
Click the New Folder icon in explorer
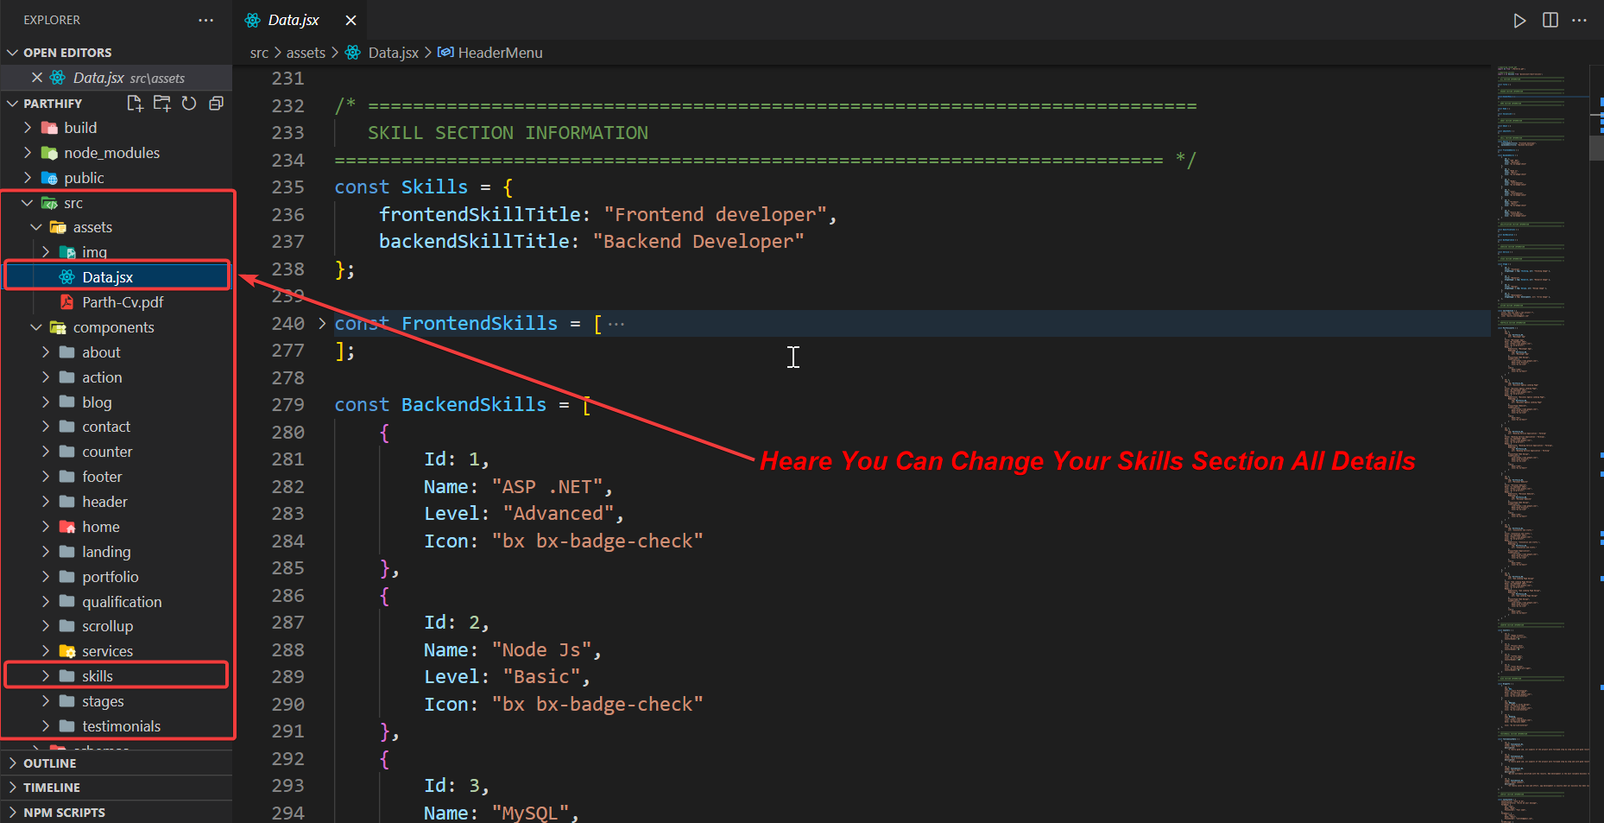[161, 104]
